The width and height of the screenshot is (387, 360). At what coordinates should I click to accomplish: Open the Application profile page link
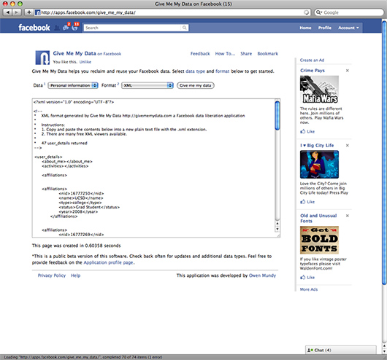coord(109,262)
